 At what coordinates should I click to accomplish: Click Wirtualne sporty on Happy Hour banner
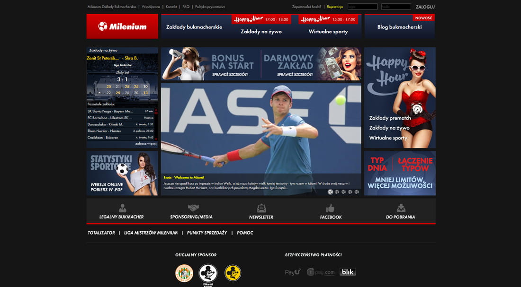(x=388, y=138)
